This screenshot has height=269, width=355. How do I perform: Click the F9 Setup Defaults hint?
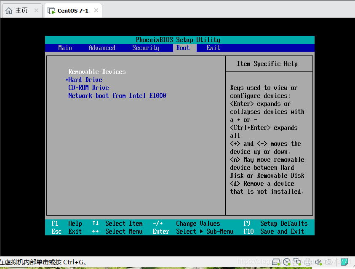point(275,223)
